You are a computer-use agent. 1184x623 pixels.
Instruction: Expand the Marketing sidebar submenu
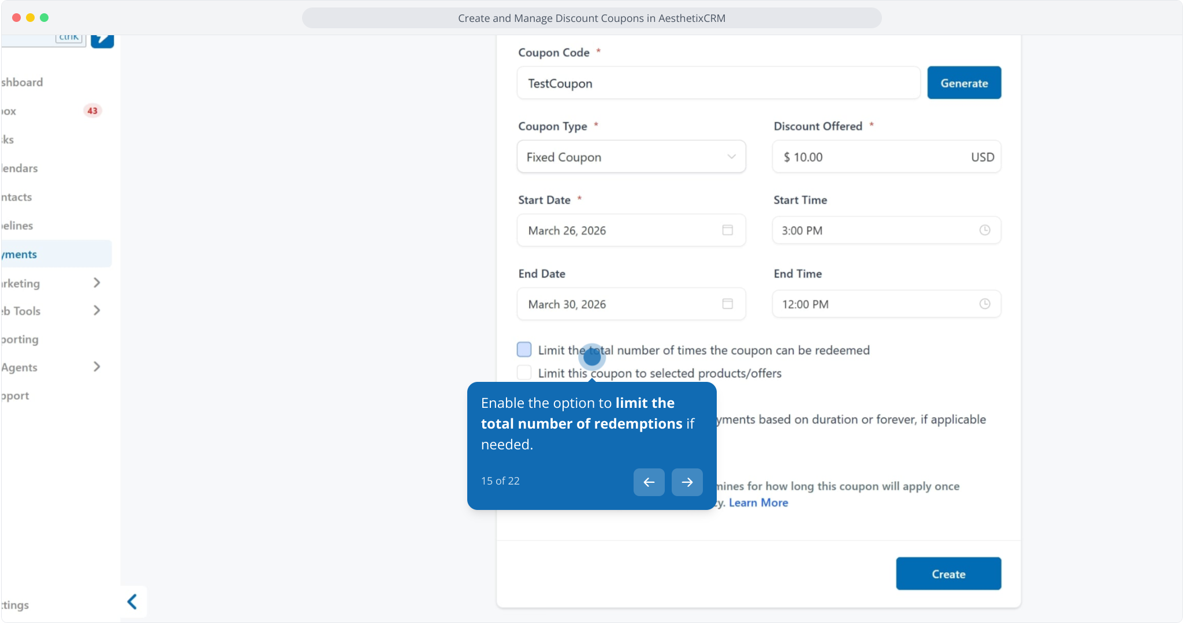[x=96, y=283]
